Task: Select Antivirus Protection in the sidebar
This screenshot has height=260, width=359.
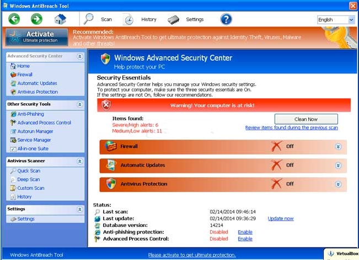Action: [37, 92]
